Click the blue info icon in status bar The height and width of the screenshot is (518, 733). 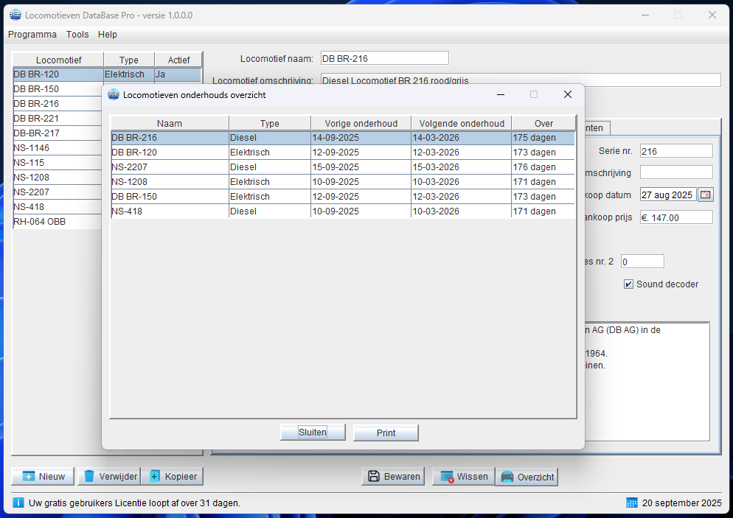(x=18, y=503)
